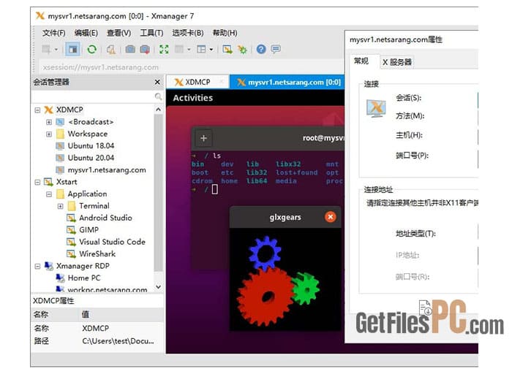Click the tab arrangement layout icon
This screenshot has height=382, width=512.
pos(201,50)
